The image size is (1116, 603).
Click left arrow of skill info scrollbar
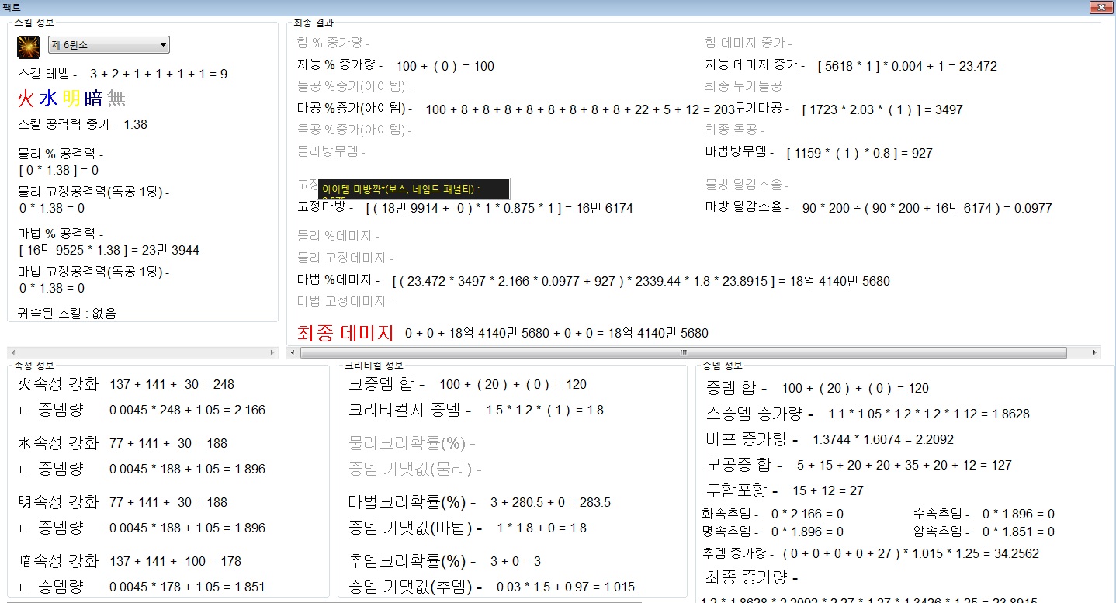point(13,352)
